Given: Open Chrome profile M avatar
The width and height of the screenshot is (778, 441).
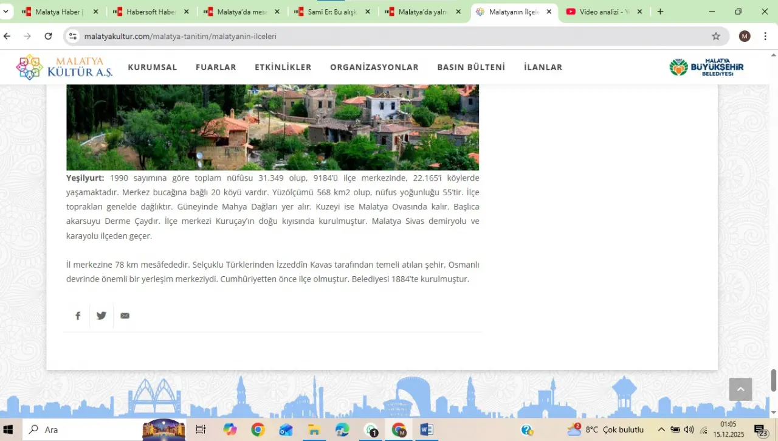Looking at the screenshot, I should tap(745, 36).
